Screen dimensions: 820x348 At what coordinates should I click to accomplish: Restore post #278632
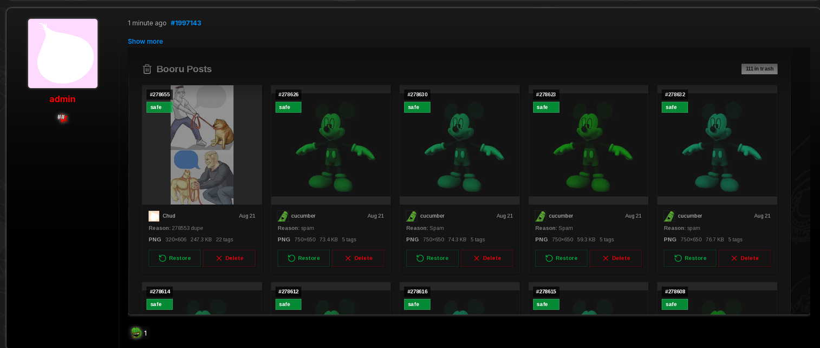(690, 258)
